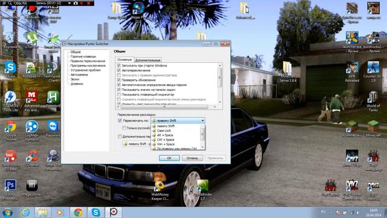Image resolution: width=387 pixels, height=218 pixels.
Task: Switch to the Основные tab
Action: pyautogui.click(x=125, y=59)
